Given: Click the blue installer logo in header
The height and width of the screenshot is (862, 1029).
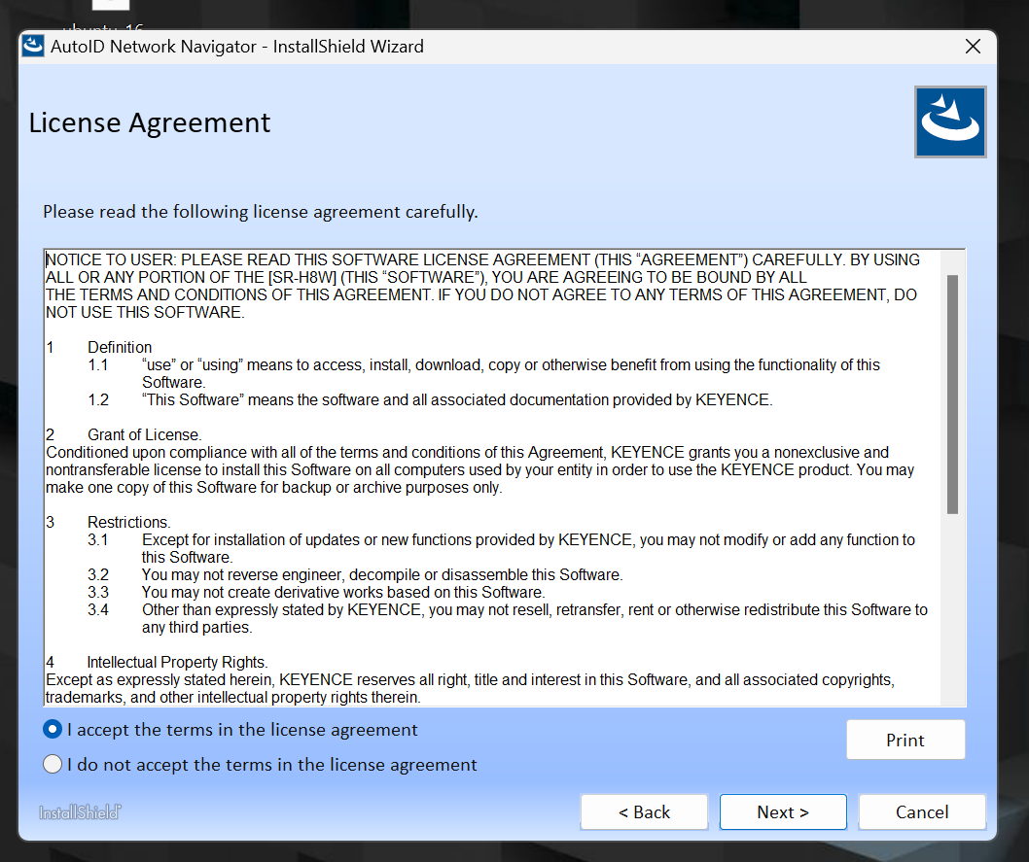Looking at the screenshot, I should coord(949,121).
